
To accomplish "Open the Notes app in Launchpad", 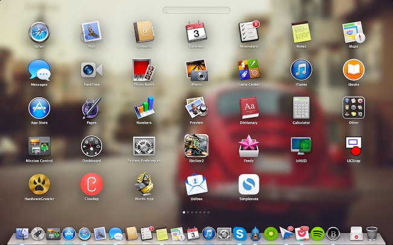I will [301, 32].
